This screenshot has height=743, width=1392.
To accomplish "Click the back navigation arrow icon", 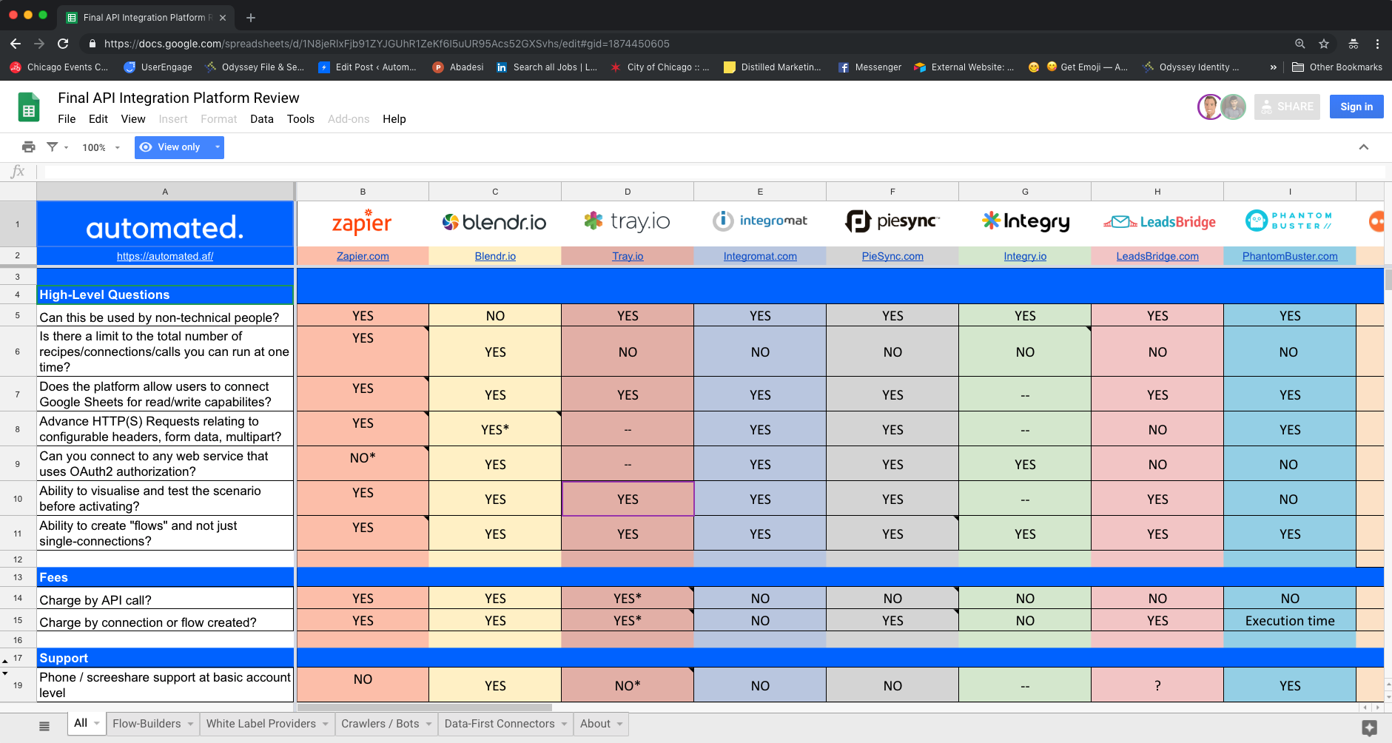I will pyautogui.click(x=16, y=44).
